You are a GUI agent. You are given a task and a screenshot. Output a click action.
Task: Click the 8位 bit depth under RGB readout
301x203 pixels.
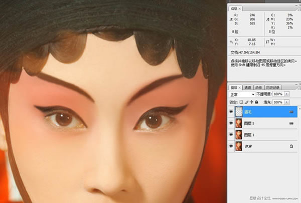click(x=235, y=32)
